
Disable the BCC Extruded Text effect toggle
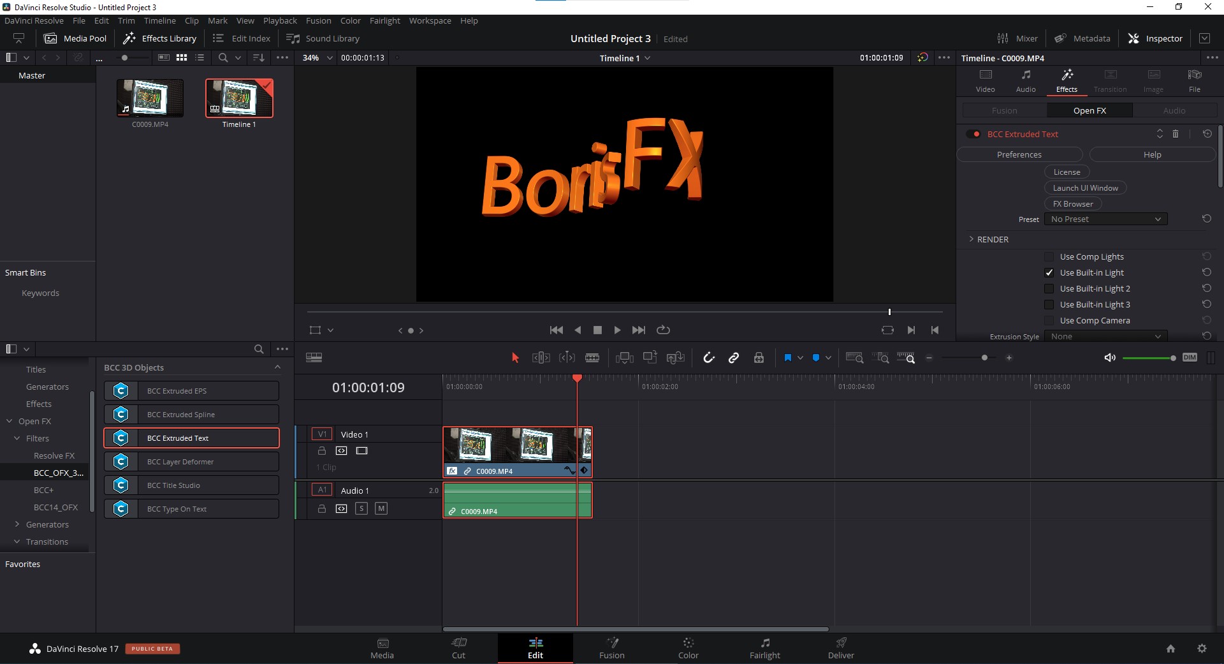pos(973,134)
